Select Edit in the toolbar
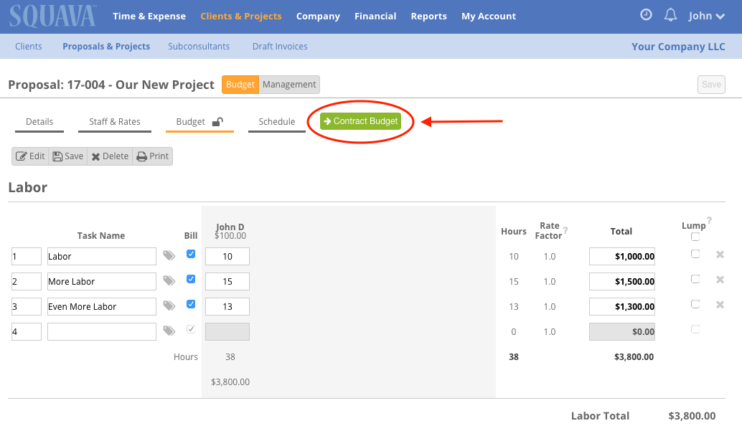 30,156
